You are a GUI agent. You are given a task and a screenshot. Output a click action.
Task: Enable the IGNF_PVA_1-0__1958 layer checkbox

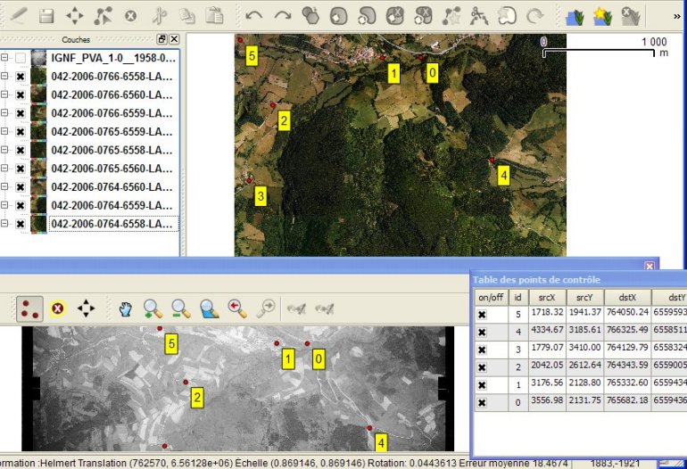(21, 58)
